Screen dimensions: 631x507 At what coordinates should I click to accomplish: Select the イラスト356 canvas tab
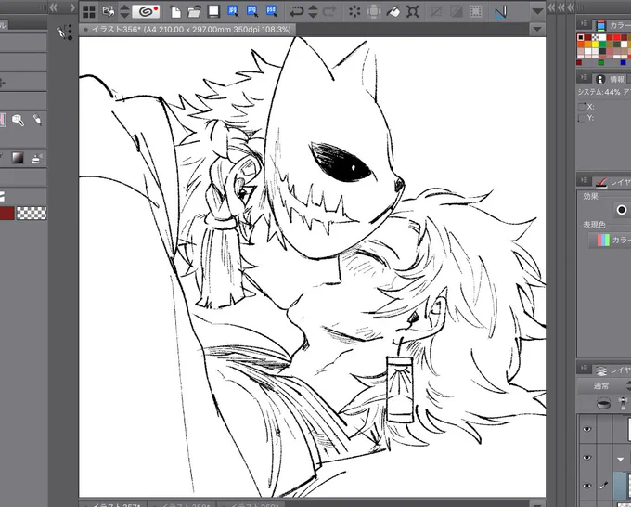point(187,30)
